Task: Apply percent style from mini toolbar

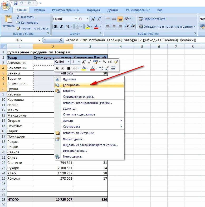Action: [x=104, y=62]
